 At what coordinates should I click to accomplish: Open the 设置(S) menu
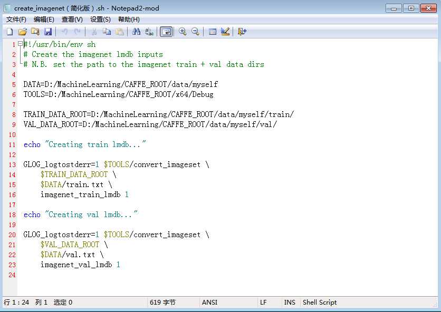(100, 19)
